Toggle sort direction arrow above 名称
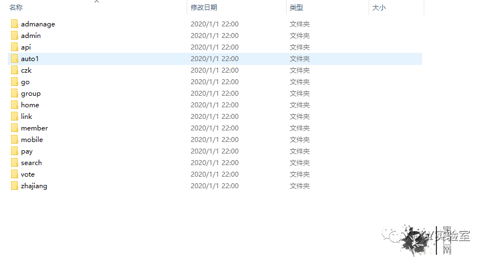 [x=97, y=2]
